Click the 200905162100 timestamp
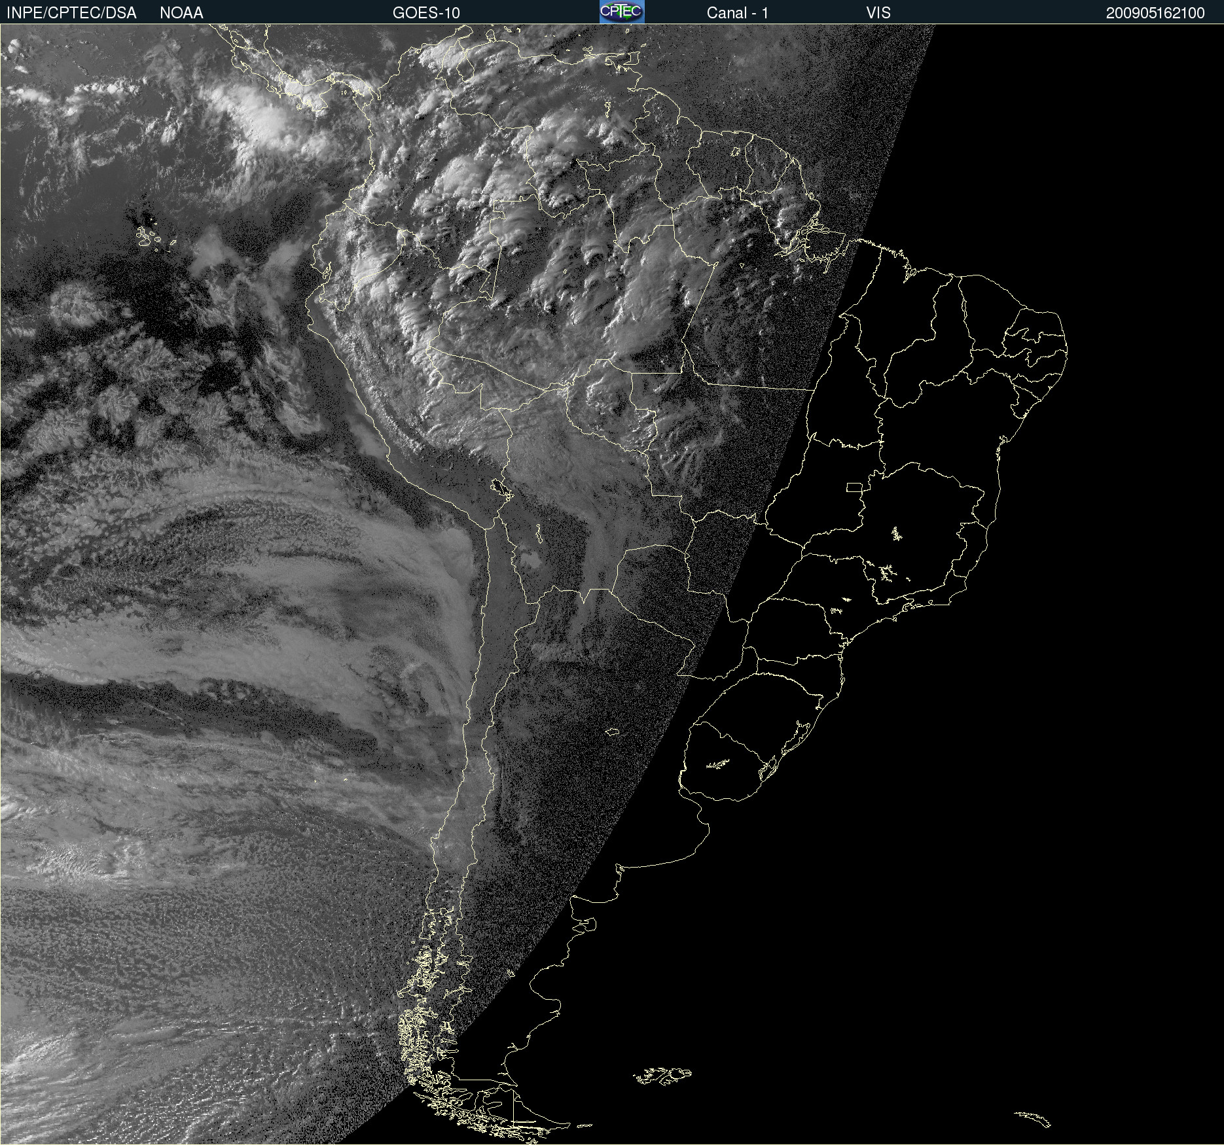Image resolution: width=1224 pixels, height=1145 pixels. pyautogui.click(x=1155, y=13)
